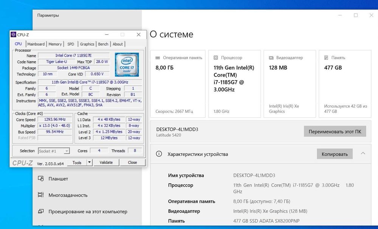Image resolution: width=378 pixels, height=229 pixels.
Task: Close the CPU-Z window with X
Action: [x=138, y=34]
